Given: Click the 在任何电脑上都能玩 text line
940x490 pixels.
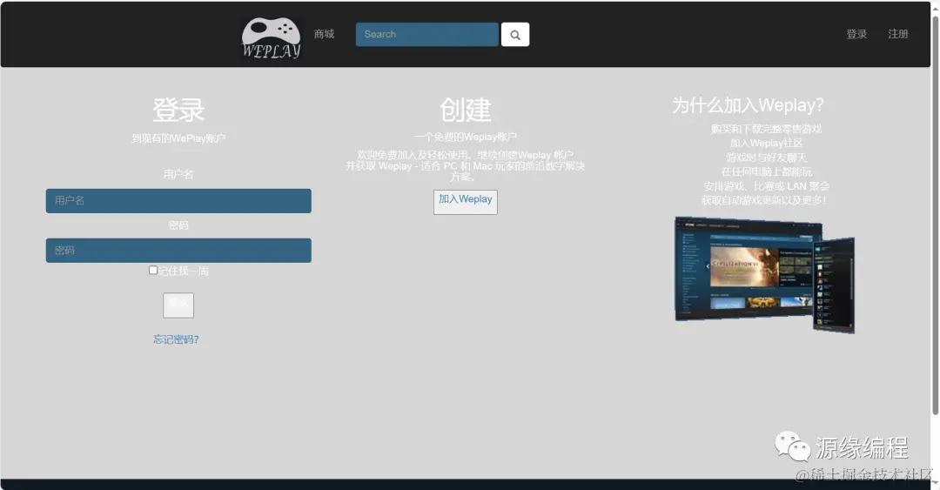Looking at the screenshot, I should point(766,172).
